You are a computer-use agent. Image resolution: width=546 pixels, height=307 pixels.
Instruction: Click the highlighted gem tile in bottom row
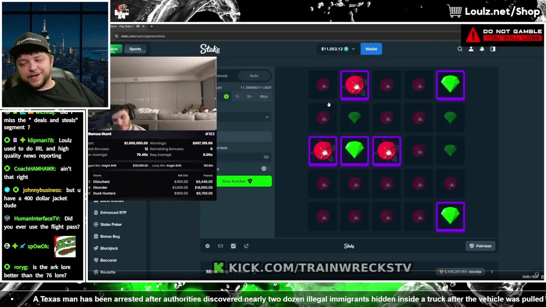(x=450, y=217)
